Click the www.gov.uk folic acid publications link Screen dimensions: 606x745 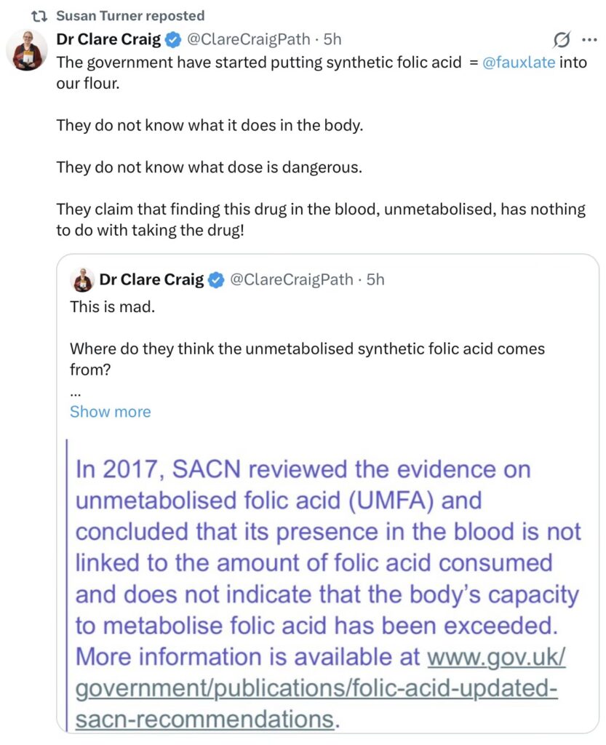(x=320, y=688)
